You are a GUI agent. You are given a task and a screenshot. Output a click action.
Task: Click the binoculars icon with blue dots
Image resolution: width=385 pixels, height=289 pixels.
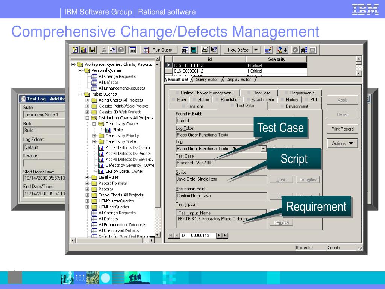point(304,50)
